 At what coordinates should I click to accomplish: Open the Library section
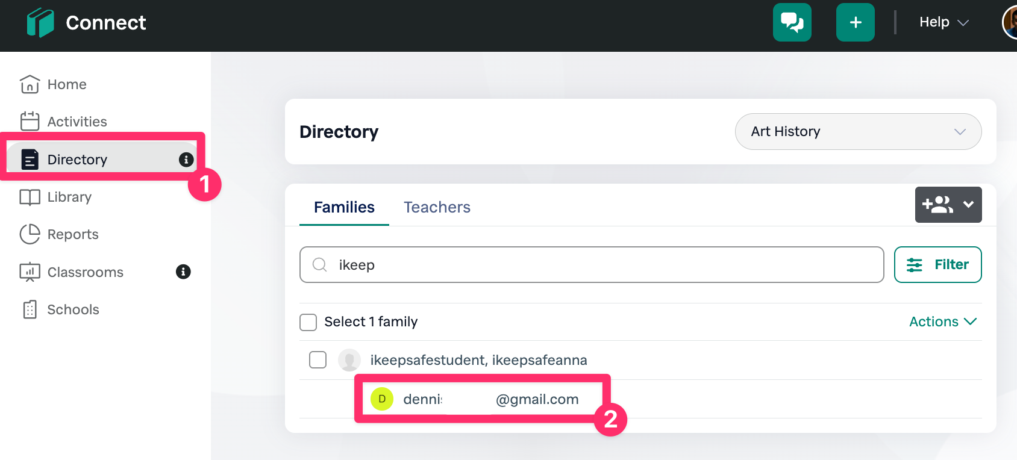[x=69, y=197]
